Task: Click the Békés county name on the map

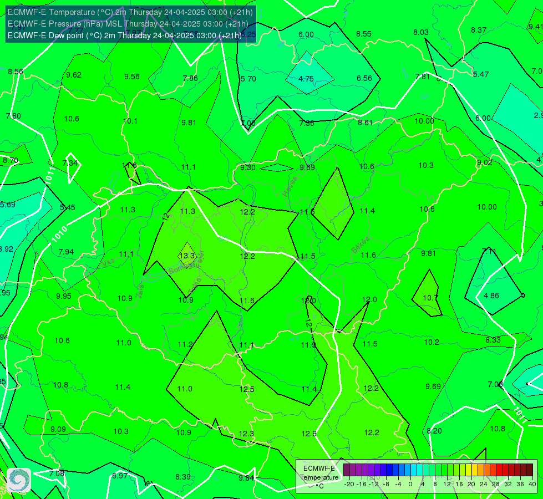Action: click(x=360, y=245)
